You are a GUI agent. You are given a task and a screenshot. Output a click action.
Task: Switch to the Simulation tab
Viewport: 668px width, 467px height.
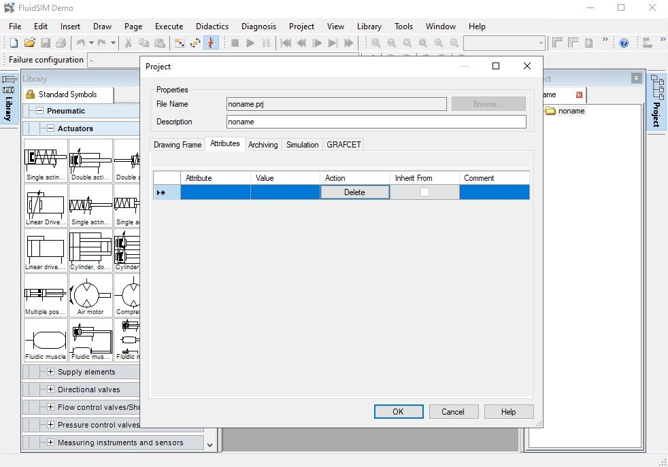302,145
